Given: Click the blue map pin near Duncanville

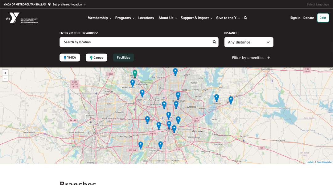Looking at the screenshot, I should coord(160,145).
